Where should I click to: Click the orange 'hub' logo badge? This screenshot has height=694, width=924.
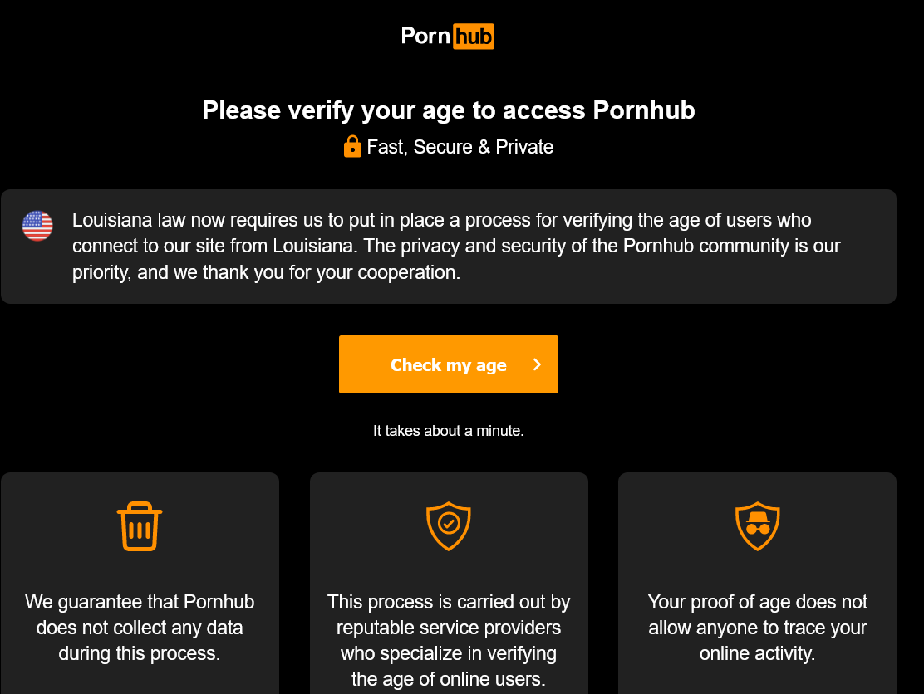pyautogui.click(x=474, y=37)
